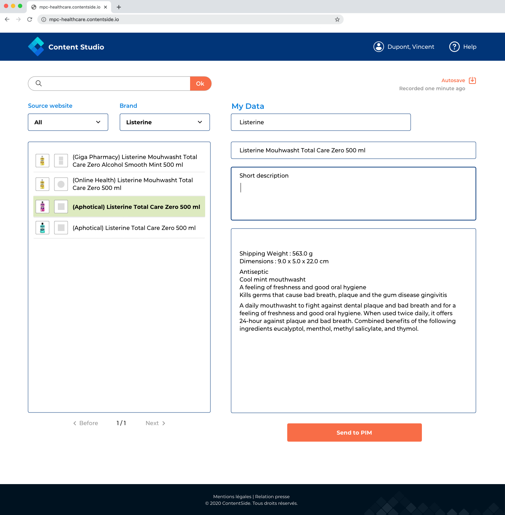Screen dimensions: 505x515
Task: Click the Antiseptic line in the description
Action: [x=254, y=272]
